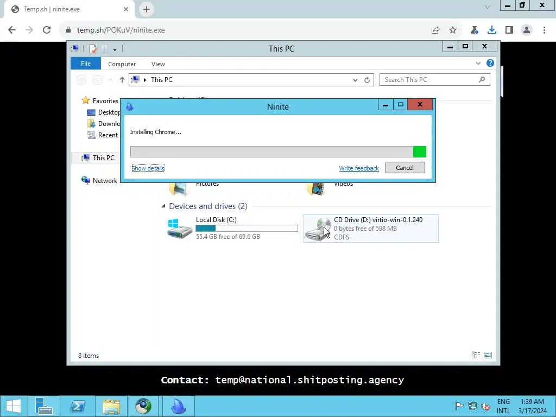The width and height of the screenshot is (556, 417).
Task: Select Recent places in navigation pane
Action: (x=104, y=135)
